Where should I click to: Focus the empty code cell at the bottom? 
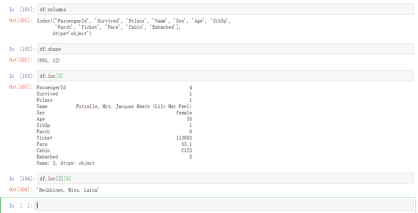(224, 205)
